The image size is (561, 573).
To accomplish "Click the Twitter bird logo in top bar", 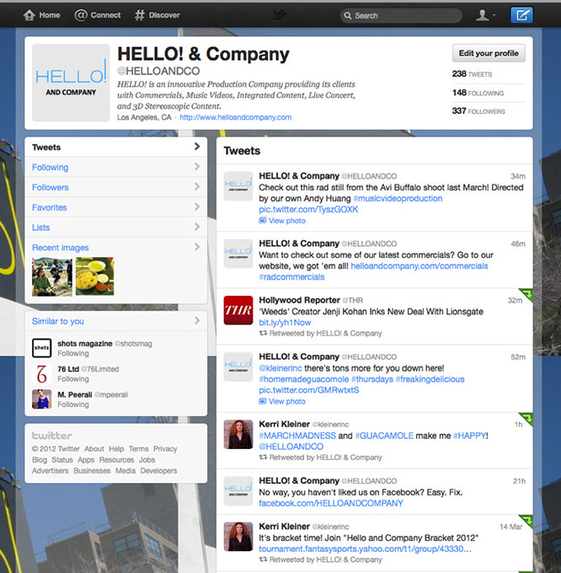I will 280,15.
